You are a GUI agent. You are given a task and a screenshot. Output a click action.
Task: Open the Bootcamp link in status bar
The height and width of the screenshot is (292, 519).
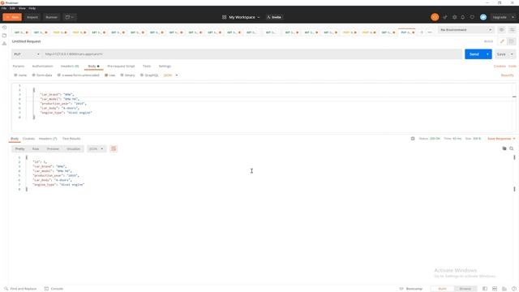[x=411, y=289]
